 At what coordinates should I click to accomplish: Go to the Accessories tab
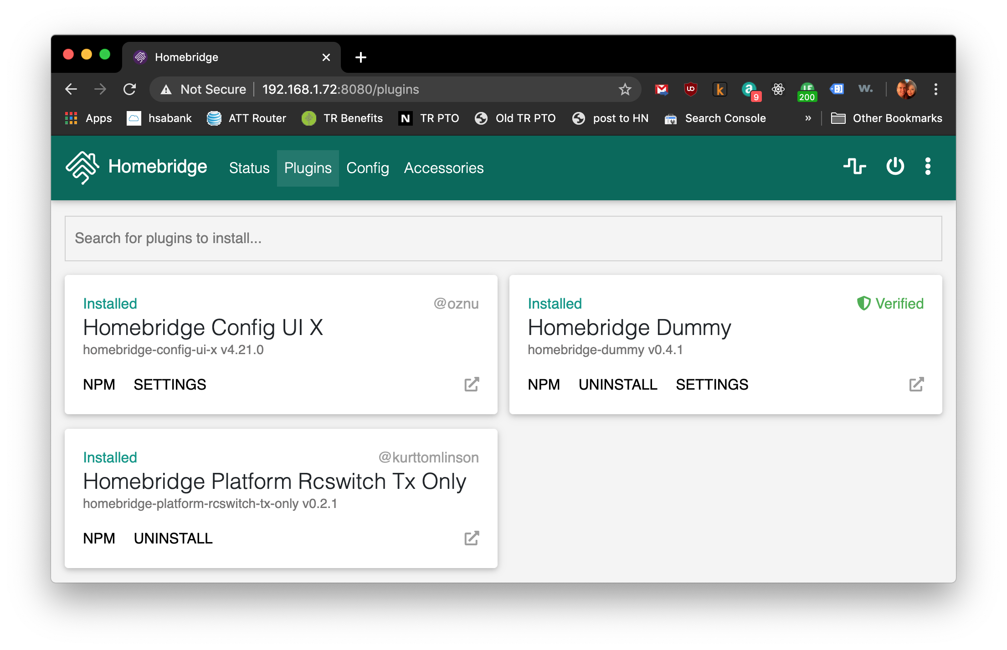tap(443, 168)
